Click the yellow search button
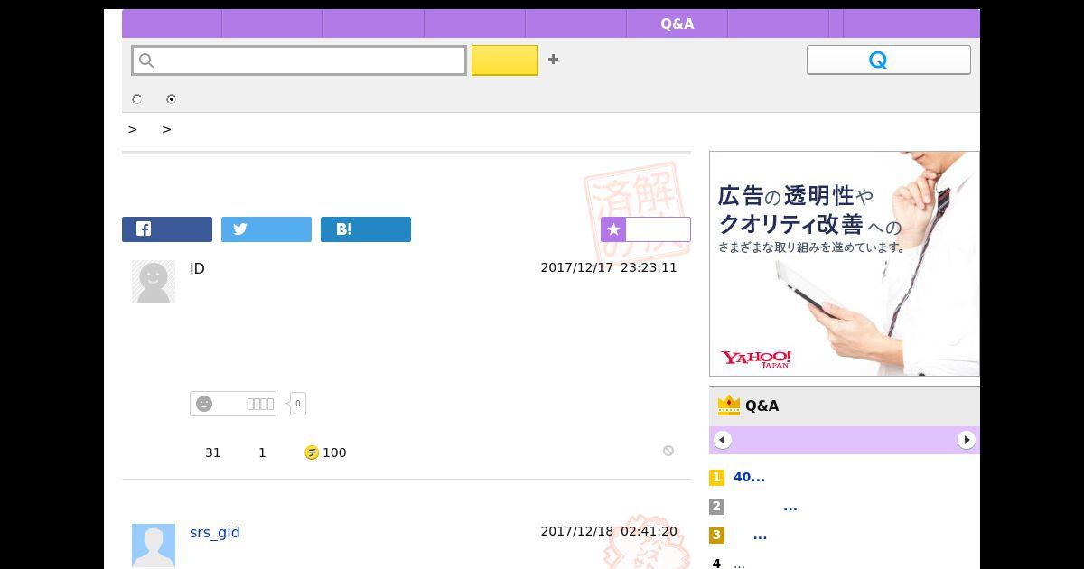Screen dimensions: 1084x569 pyautogui.click(x=505, y=61)
